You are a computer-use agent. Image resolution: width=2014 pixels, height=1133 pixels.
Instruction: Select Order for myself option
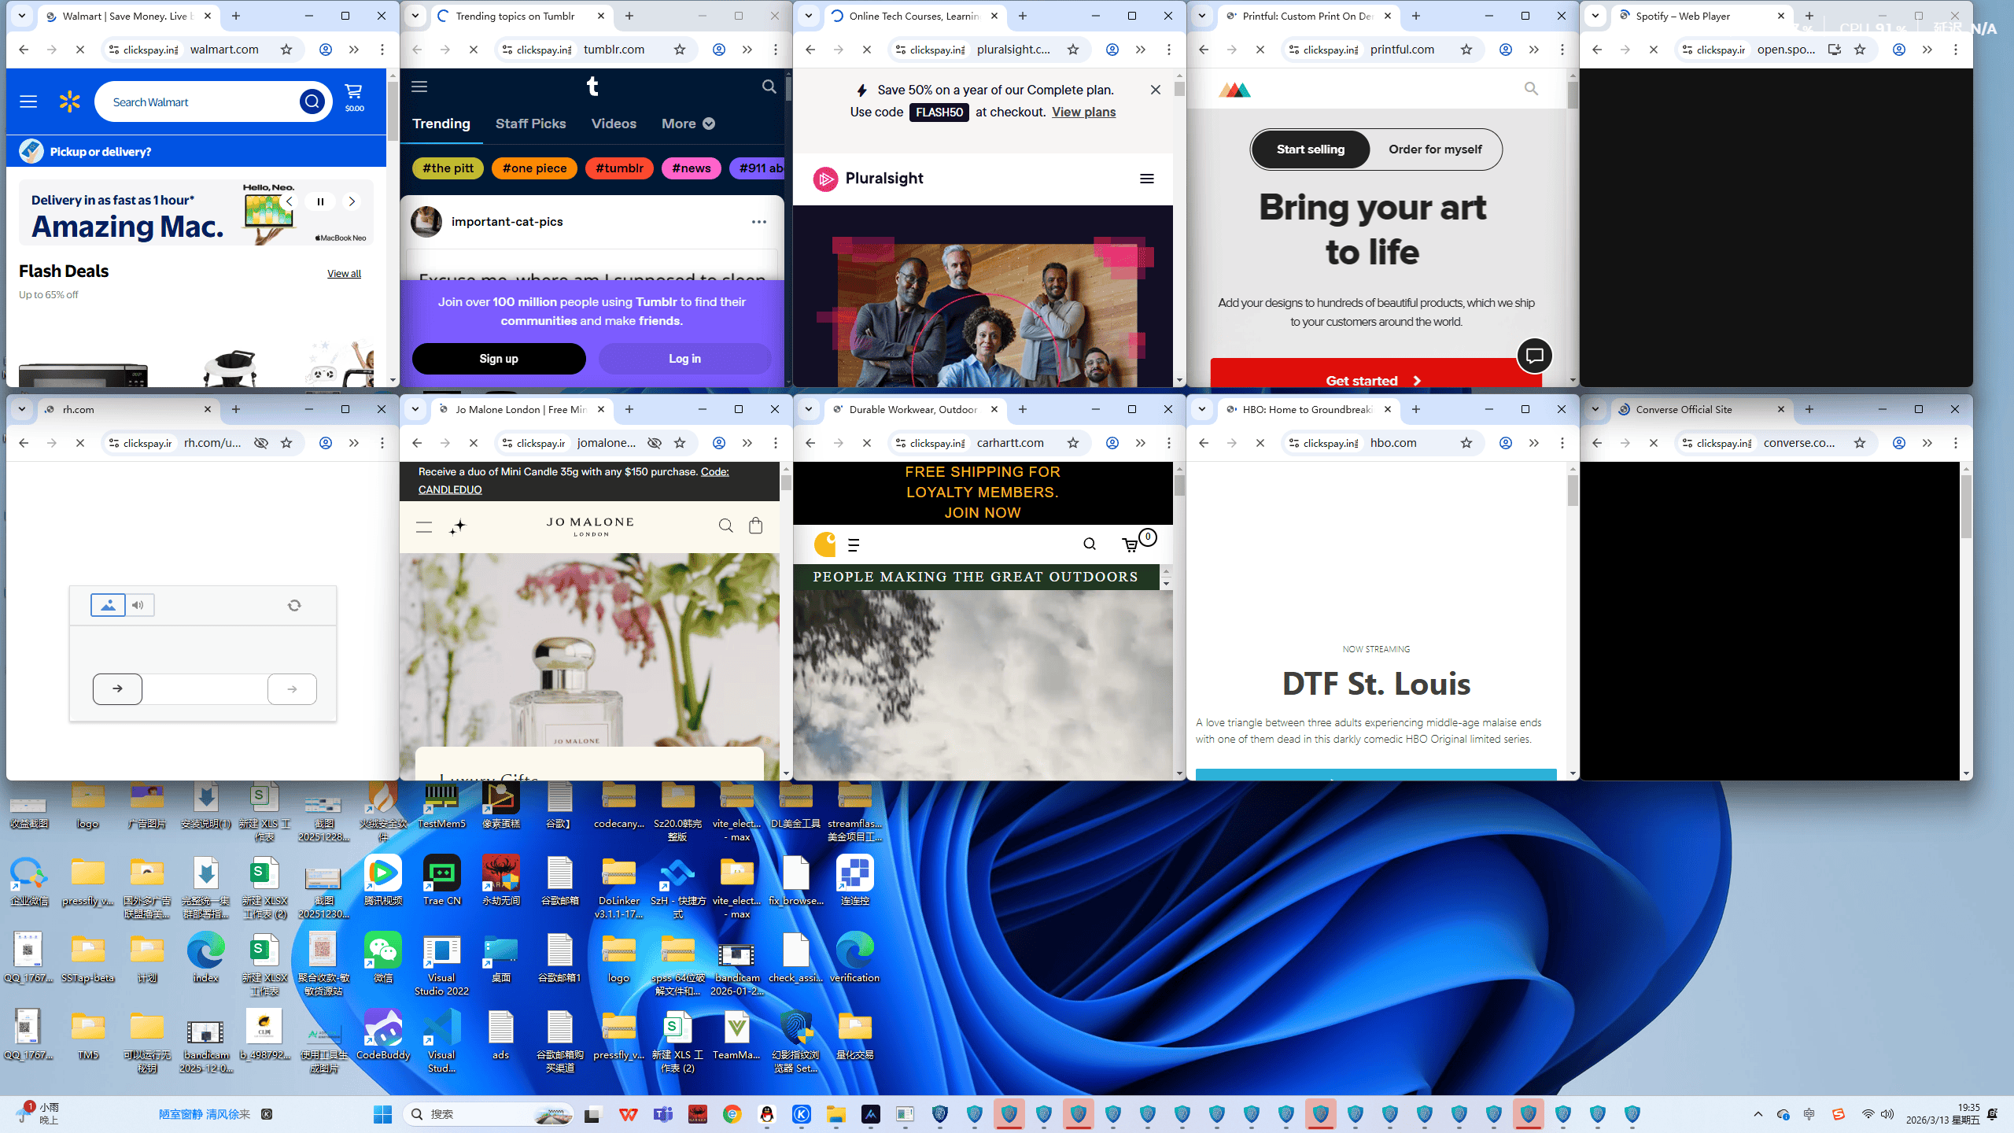point(1434,149)
